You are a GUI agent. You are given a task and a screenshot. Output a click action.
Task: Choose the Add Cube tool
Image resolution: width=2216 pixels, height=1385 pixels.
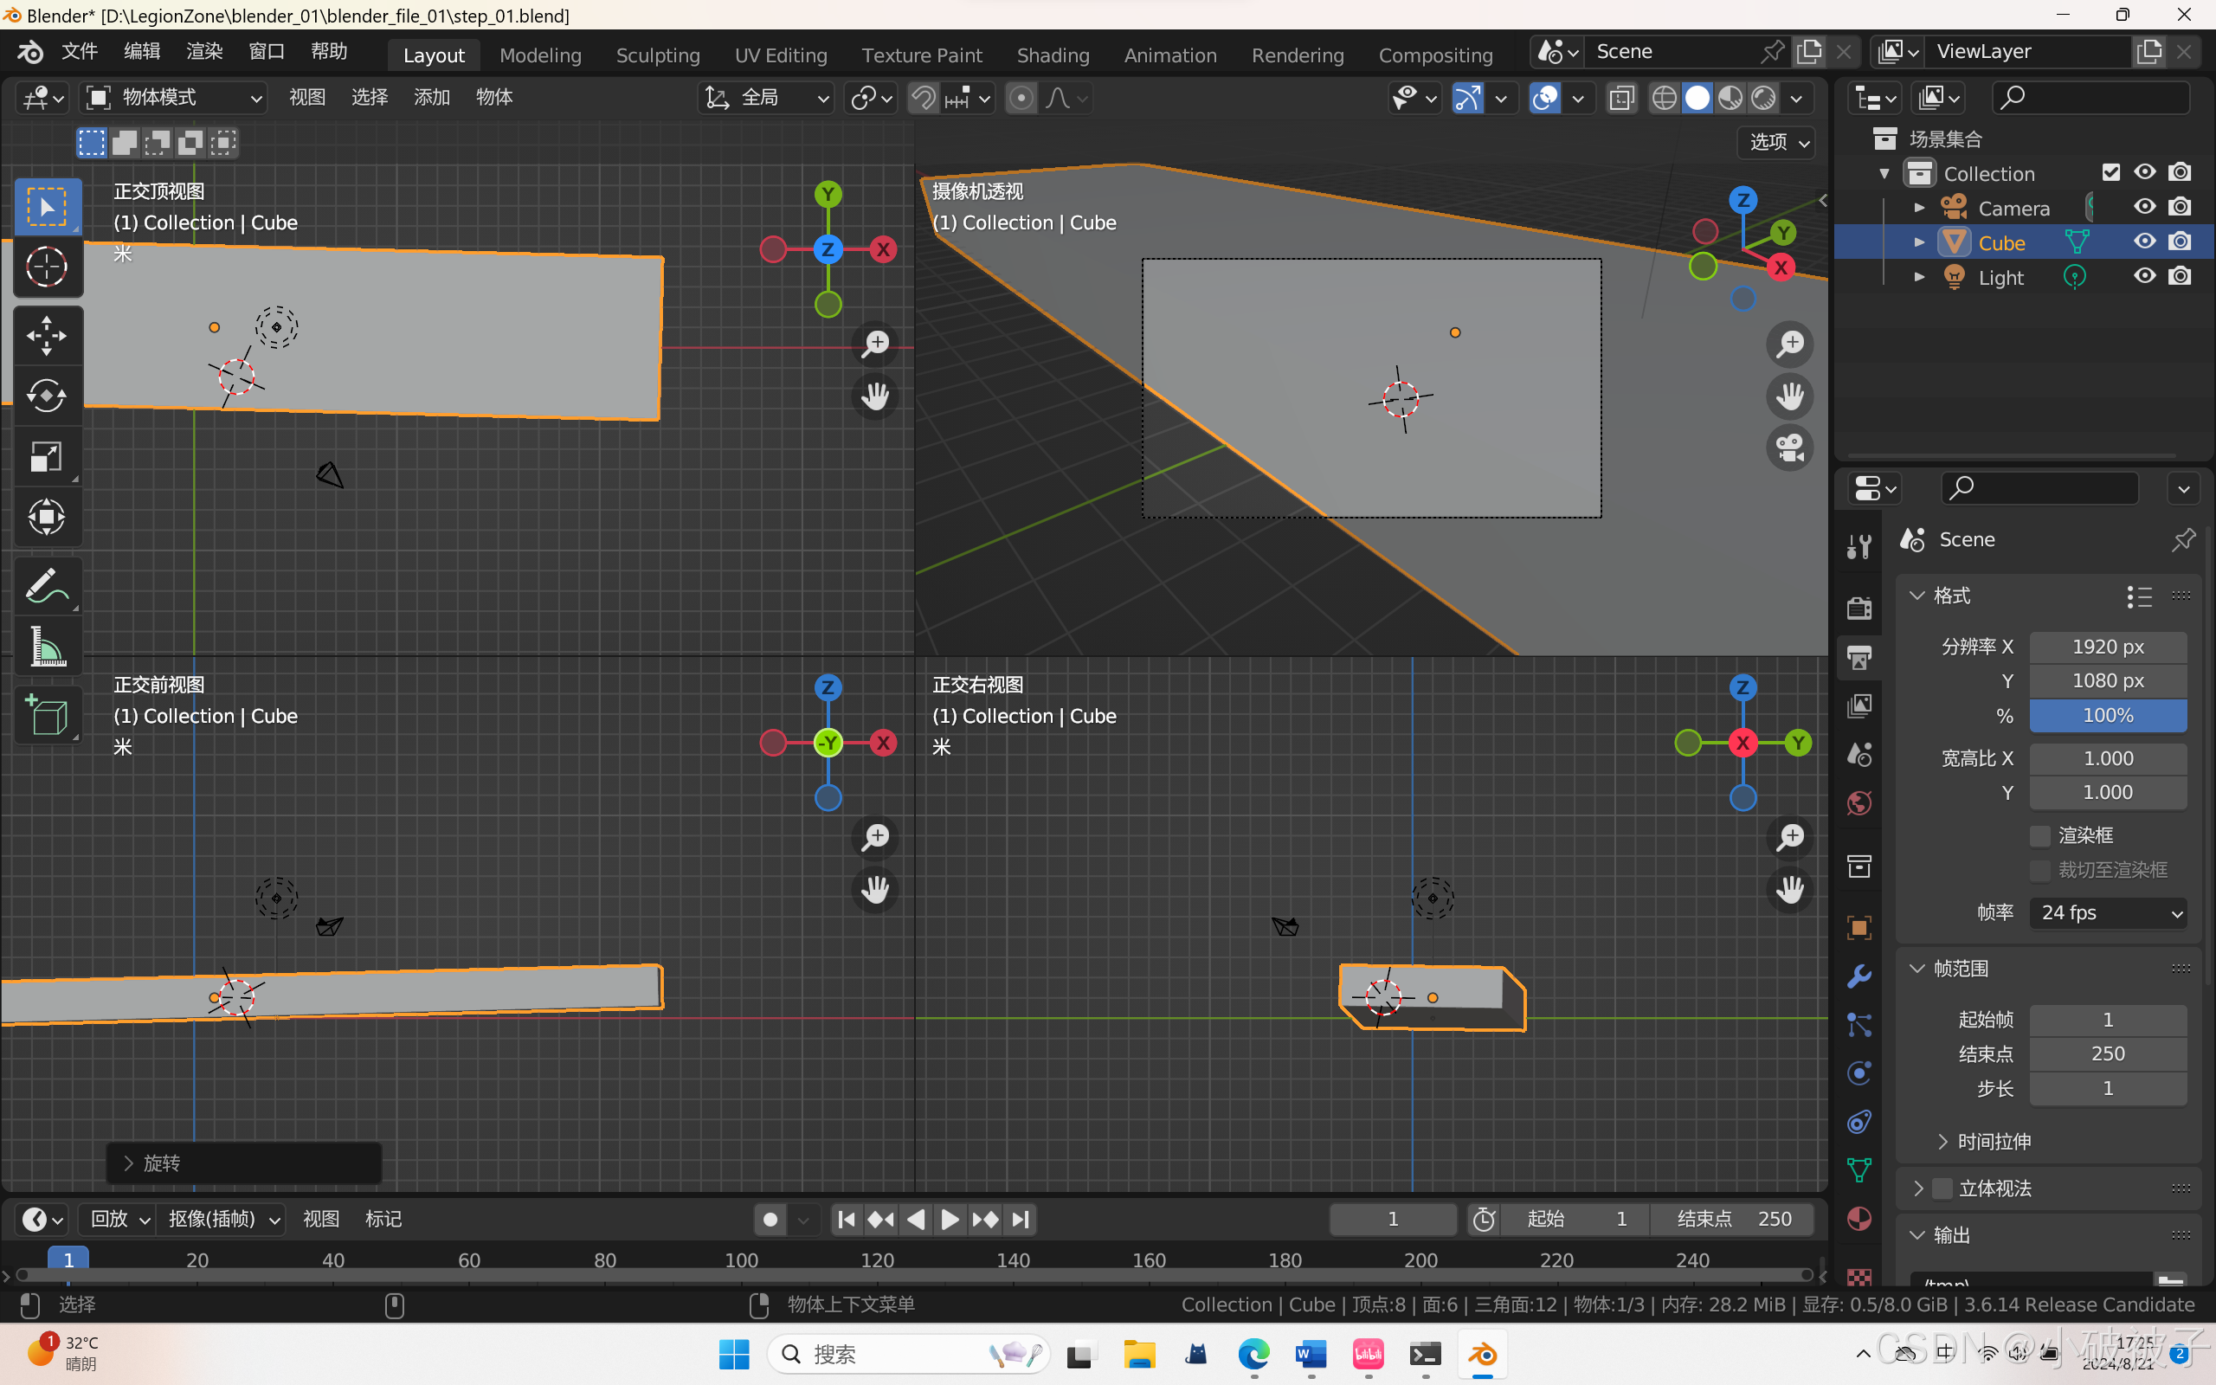click(x=47, y=715)
